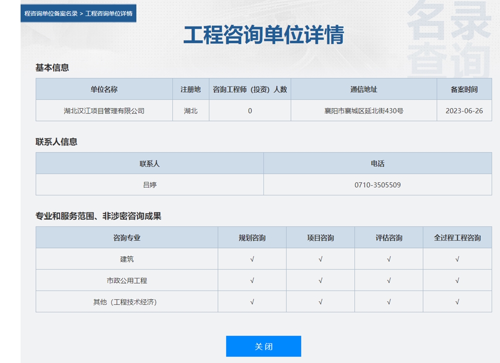The height and width of the screenshot is (363, 500).
Task: Click the 通信地址 column header
Action: [x=364, y=89]
